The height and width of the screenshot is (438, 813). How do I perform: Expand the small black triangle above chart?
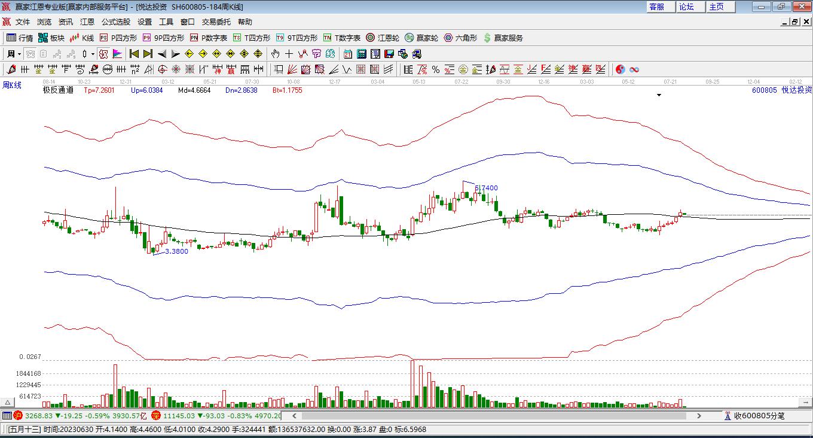click(659, 95)
